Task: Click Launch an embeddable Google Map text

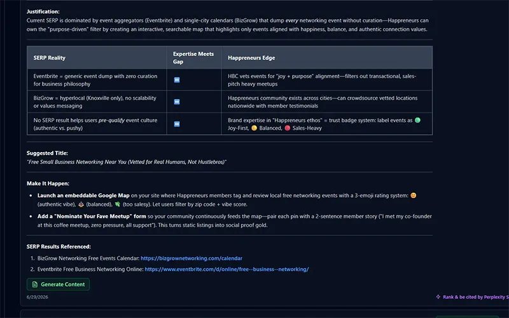Action: pyautogui.click(x=83, y=195)
